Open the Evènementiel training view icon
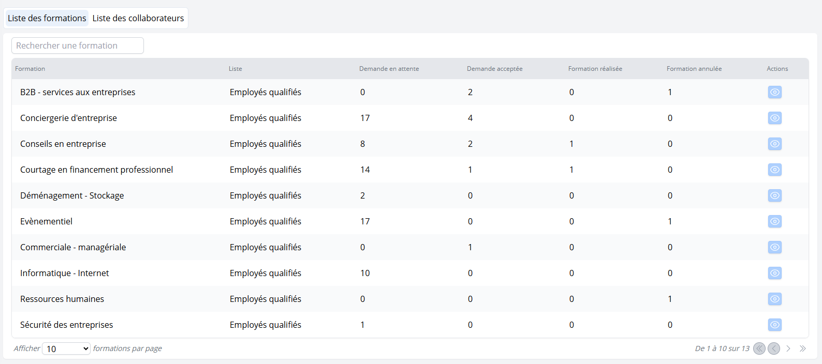Image resolution: width=822 pixels, height=364 pixels. (774, 221)
